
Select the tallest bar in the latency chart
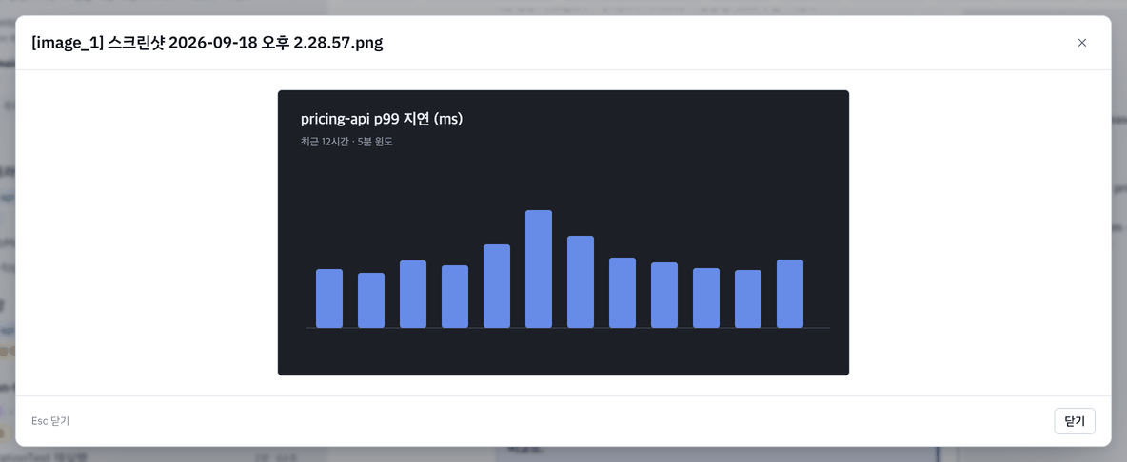(539, 269)
